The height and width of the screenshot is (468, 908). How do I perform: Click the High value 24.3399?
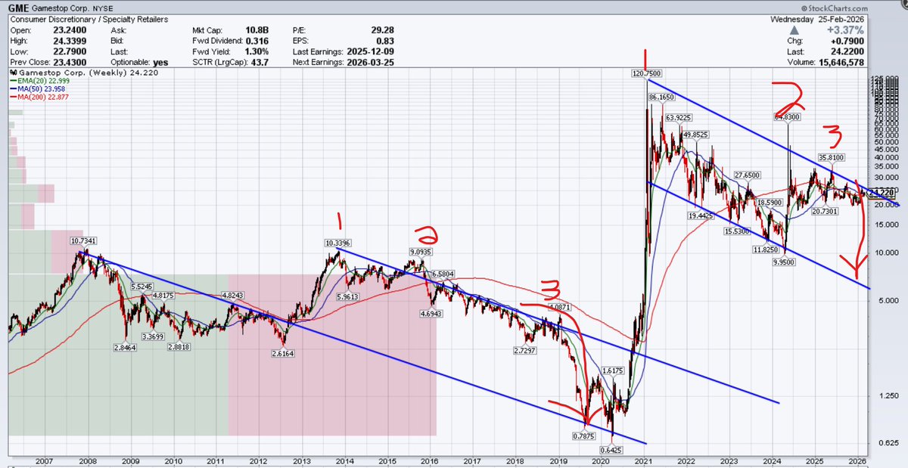pyautogui.click(x=71, y=40)
